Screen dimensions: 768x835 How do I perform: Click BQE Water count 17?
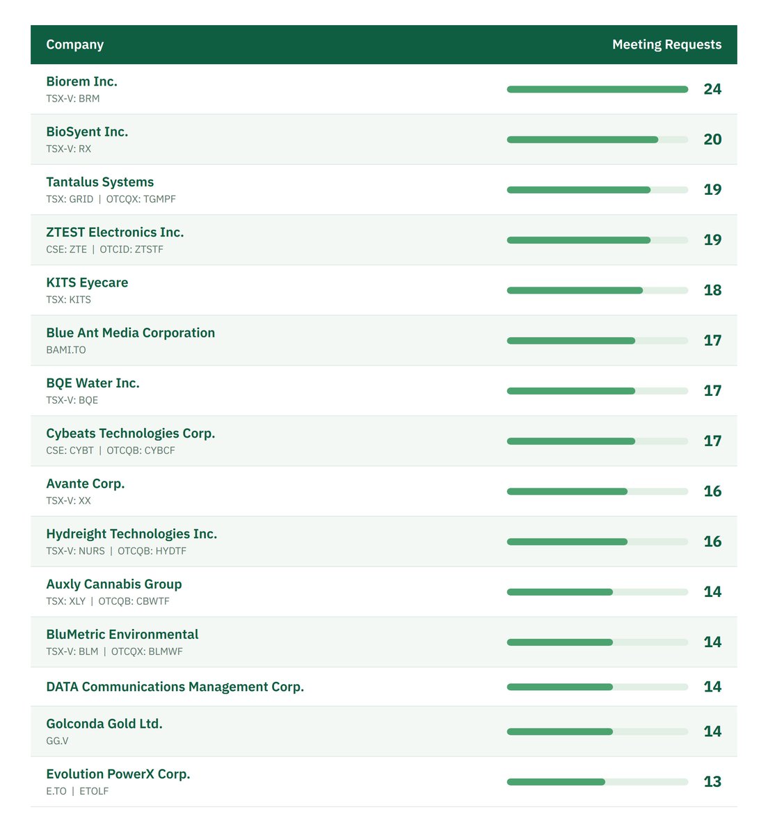(712, 390)
